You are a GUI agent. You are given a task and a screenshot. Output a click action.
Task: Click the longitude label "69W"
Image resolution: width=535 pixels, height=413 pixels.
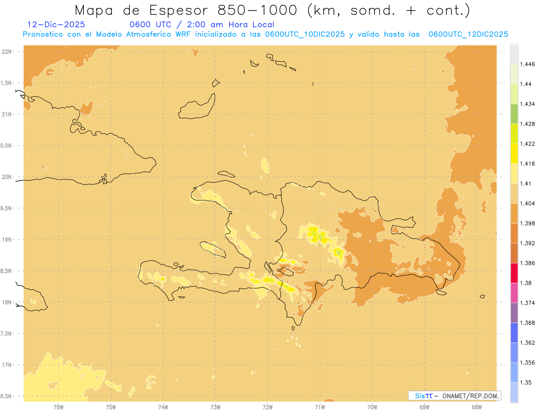pyautogui.click(x=424, y=407)
